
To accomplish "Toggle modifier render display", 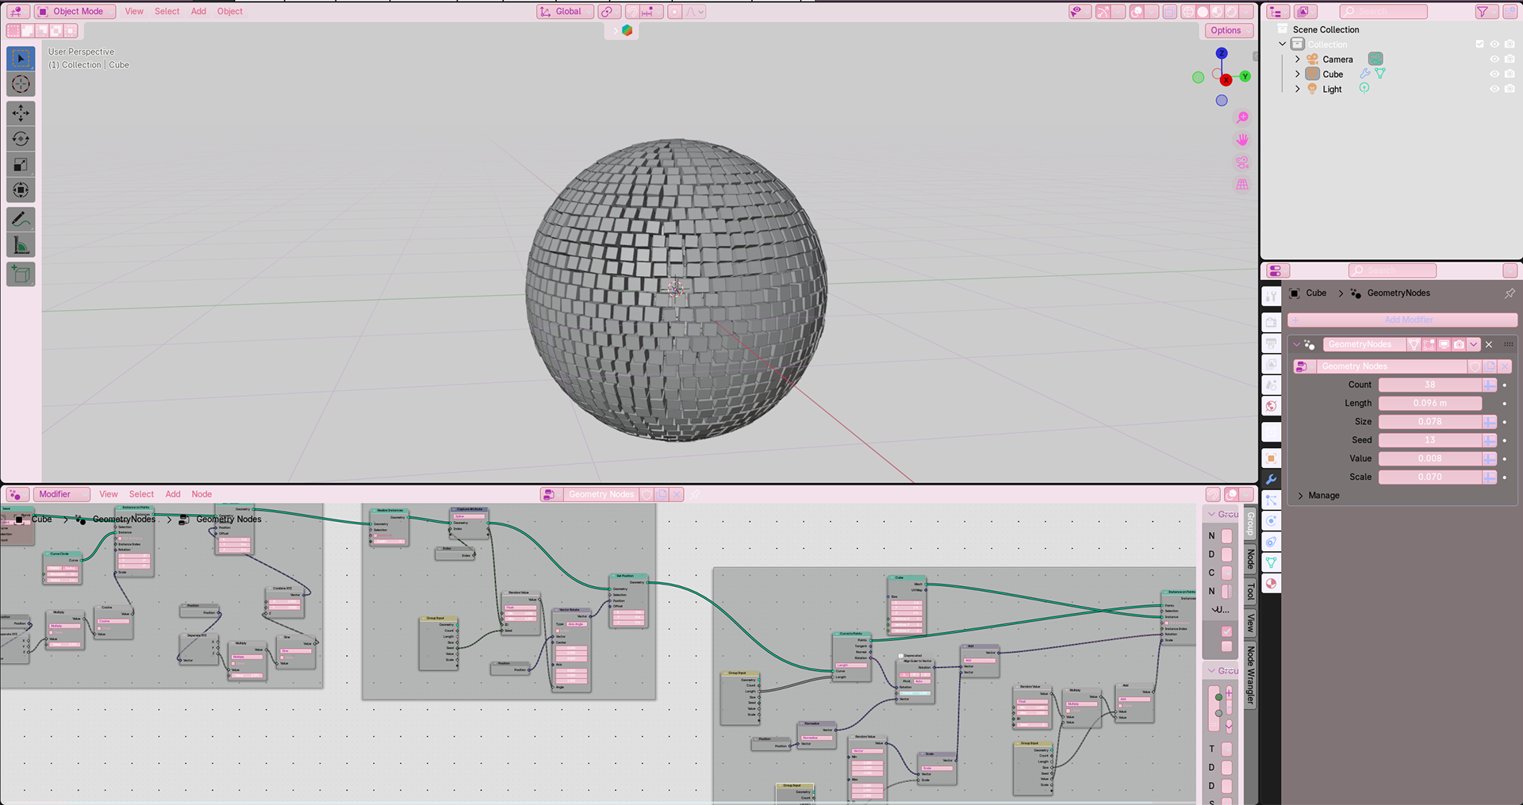I will pyautogui.click(x=1459, y=345).
